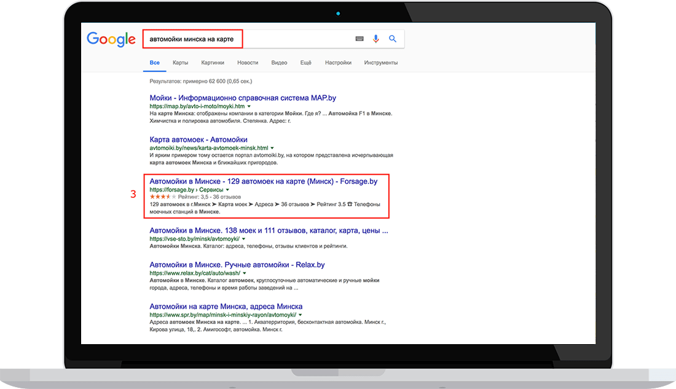Open 'Автомойки на карте Минска, адреса Минска' result

(x=226, y=307)
